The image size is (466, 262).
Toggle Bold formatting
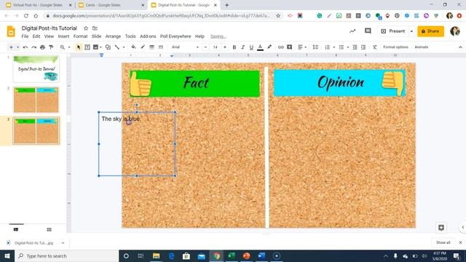[234, 47]
